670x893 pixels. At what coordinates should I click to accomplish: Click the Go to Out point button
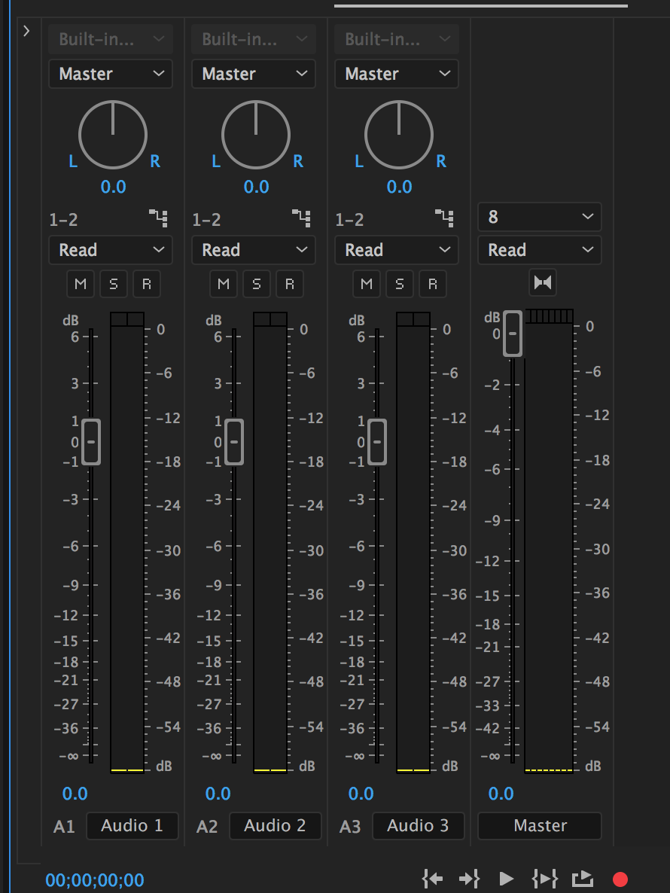(469, 878)
